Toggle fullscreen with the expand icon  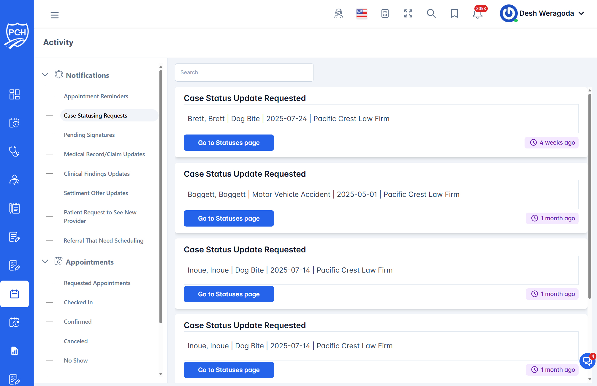click(x=408, y=13)
